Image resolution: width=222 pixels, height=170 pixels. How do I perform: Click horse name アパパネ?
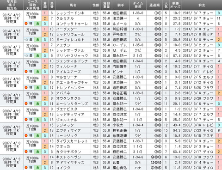pyautogui.click(x=63, y=93)
